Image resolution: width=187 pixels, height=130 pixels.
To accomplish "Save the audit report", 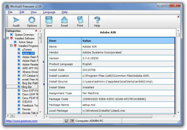I will [49, 22].
